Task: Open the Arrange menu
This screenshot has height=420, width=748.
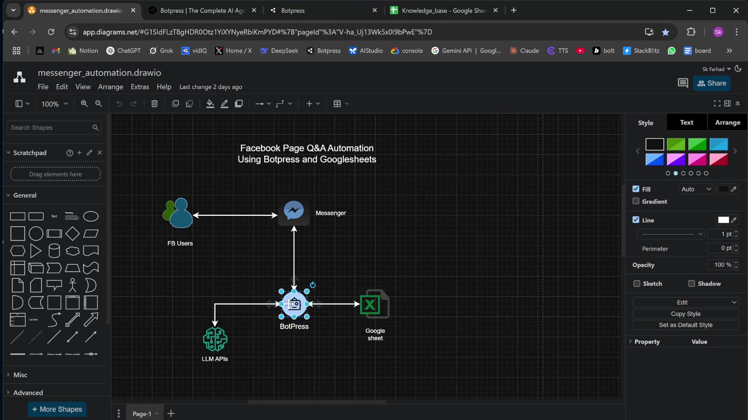Action: pyautogui.click(x=111, y=87)
